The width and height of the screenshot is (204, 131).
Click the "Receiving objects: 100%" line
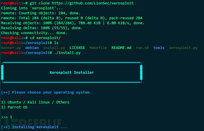[x=73, y=23]
